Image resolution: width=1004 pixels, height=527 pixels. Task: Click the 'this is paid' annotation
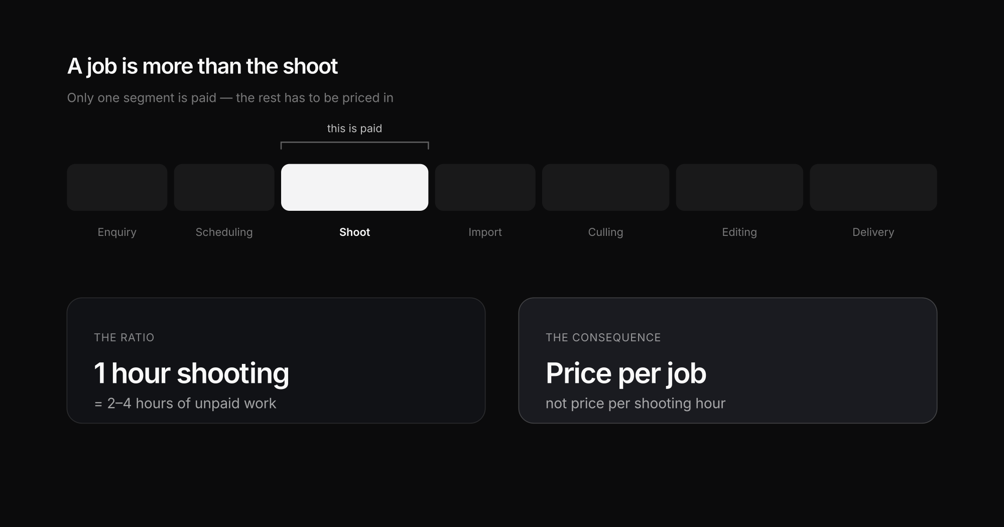(x=354, y=128)
